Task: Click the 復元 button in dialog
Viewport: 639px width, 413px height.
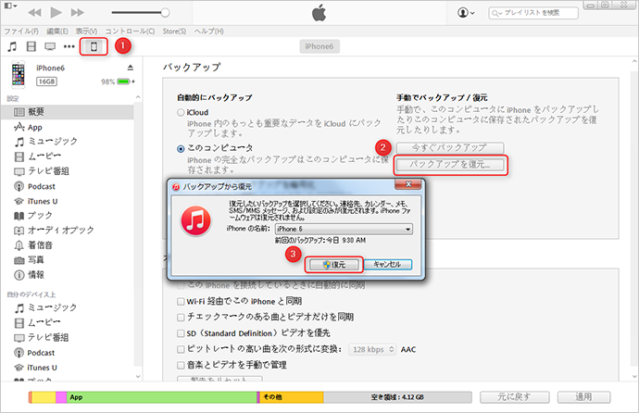Action: click(x=334, y=265)
